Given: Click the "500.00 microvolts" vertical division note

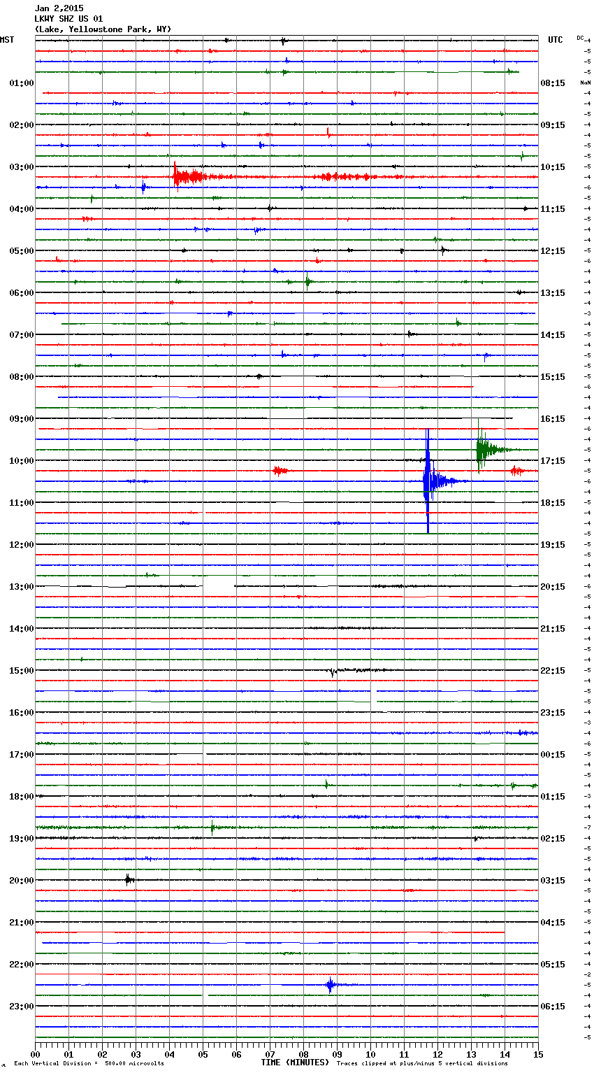Looking at the screenshot, I should click(134, 1063).
